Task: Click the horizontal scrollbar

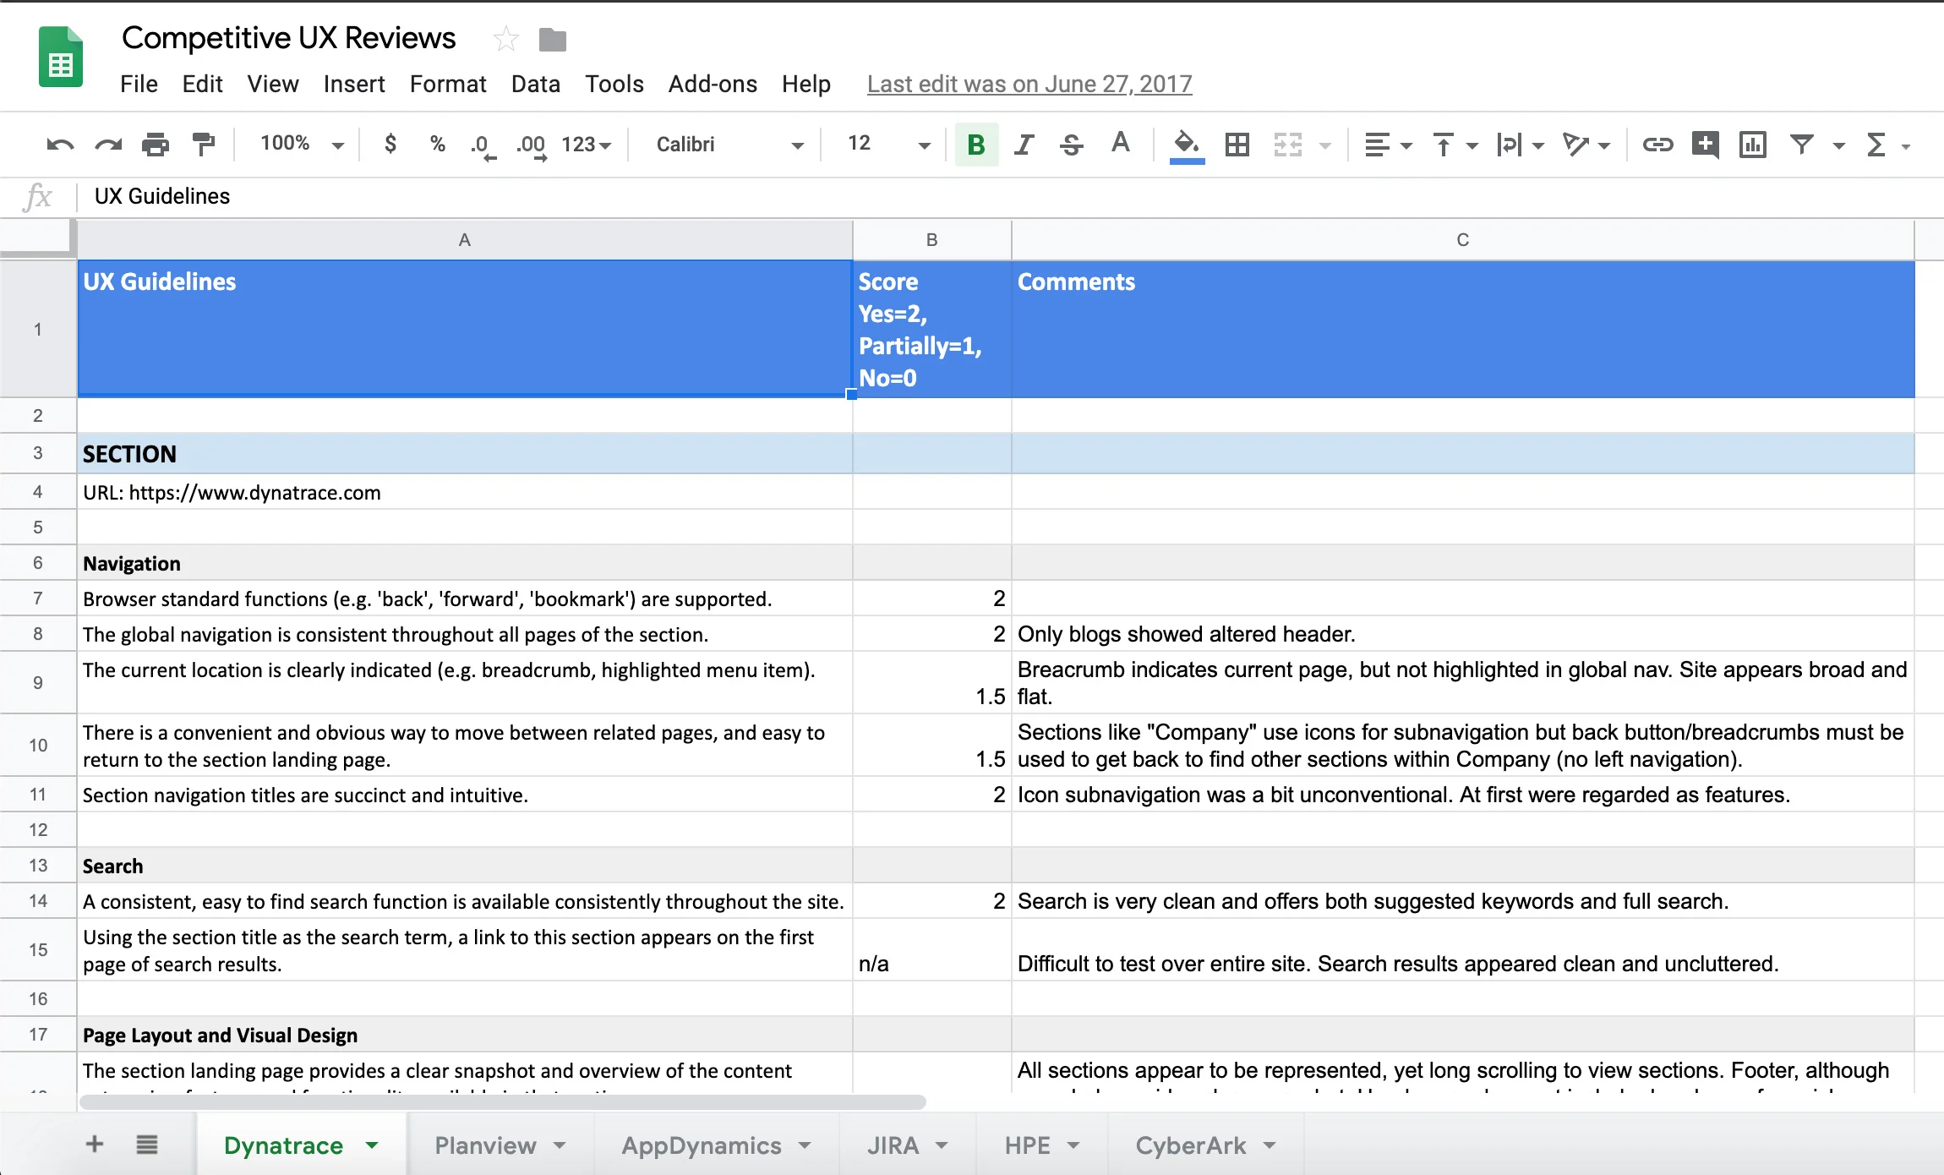Action: (x=503, y=1101)
